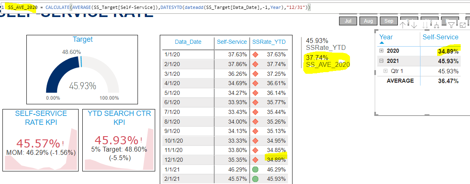Open focus mode for the matrix visual
The height and width of the screenshot is (184, 470).
pos(462,25)
